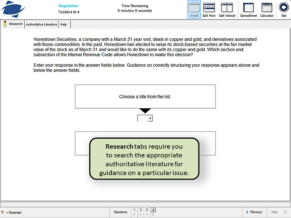Click the '0 minutes 0 seconds' timer text
This screenshot has width=291, height=218.
pos(135,11)
